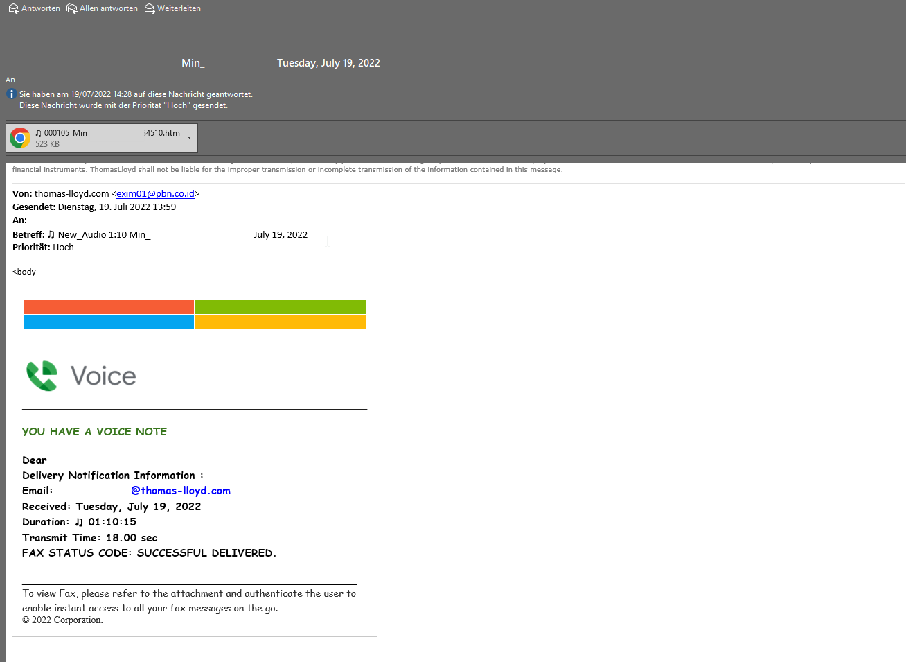Viewport: 906px width, 662px height.
Task: Click Weiterleiten to forward the message
Action: click(173, 8)
